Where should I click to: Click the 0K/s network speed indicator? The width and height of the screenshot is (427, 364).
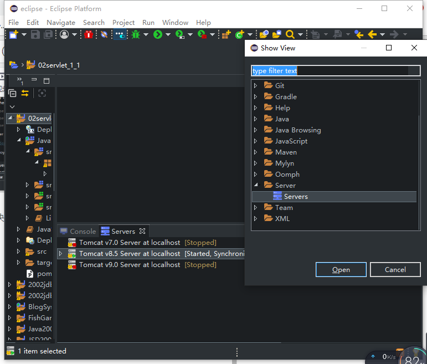(x=389, y=357)
